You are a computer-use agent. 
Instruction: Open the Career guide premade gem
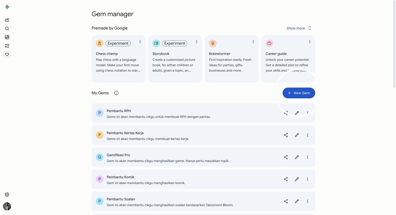288,59
